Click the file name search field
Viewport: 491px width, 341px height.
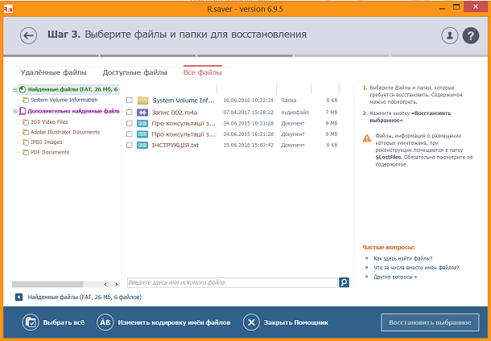pyautogui.click(x=232, y=282)
